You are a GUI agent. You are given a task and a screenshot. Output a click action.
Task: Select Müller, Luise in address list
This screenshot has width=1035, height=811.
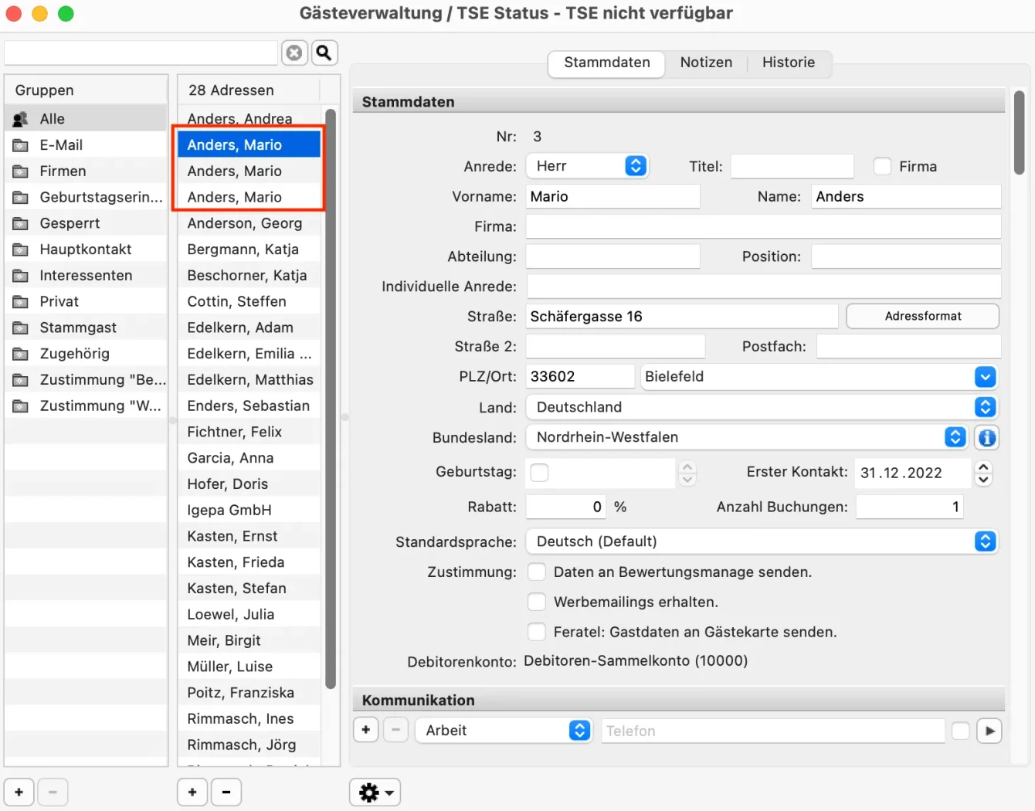point(249,667)
